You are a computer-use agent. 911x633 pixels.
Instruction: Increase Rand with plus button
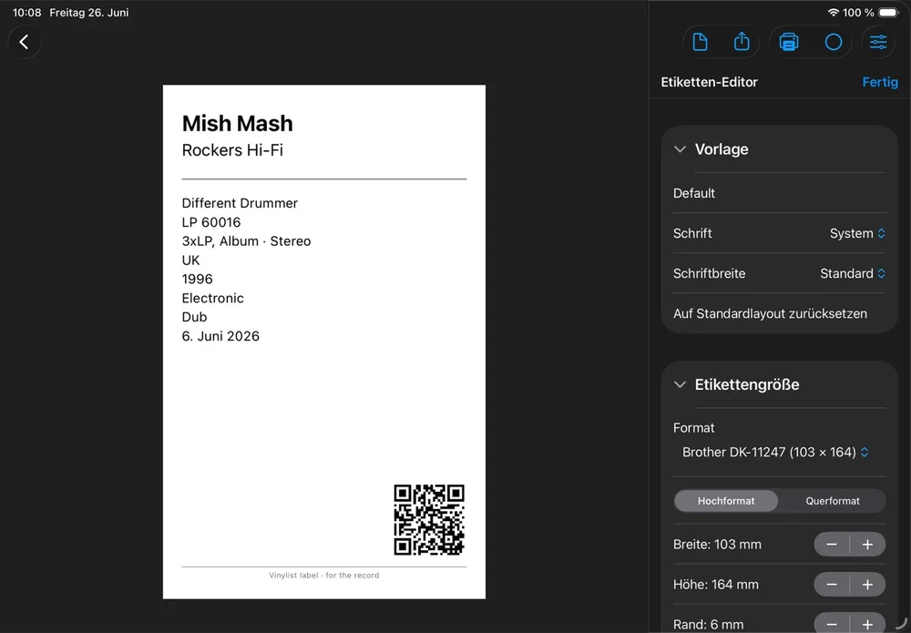click(x=867, y=624)
